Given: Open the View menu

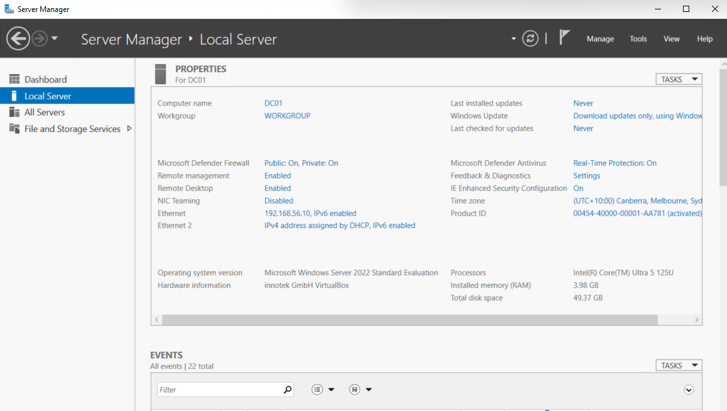Looking at the screenshot, I should pyautogui.click(x=671, y=39).
